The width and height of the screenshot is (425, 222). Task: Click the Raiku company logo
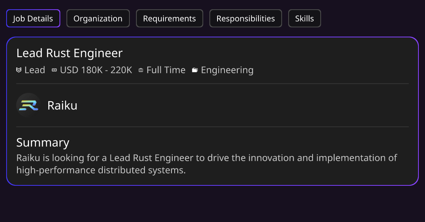pyautogui.click(x=29, y=105)
